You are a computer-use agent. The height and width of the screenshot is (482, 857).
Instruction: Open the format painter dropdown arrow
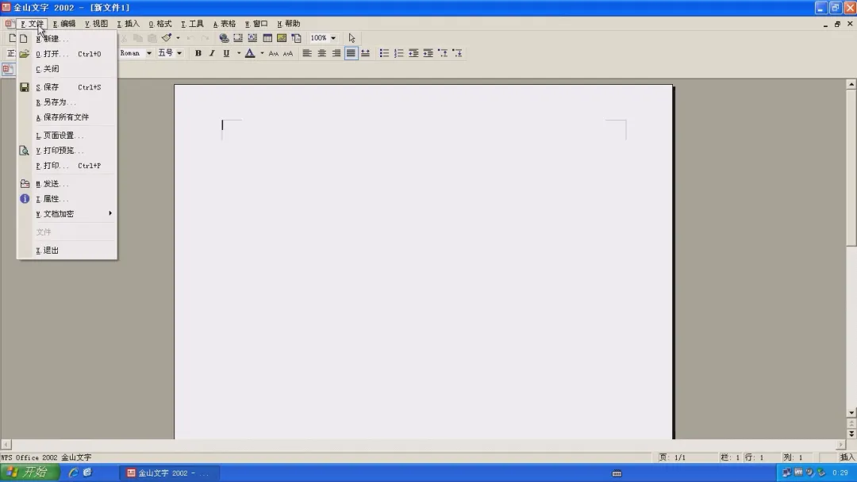(179, 38)
